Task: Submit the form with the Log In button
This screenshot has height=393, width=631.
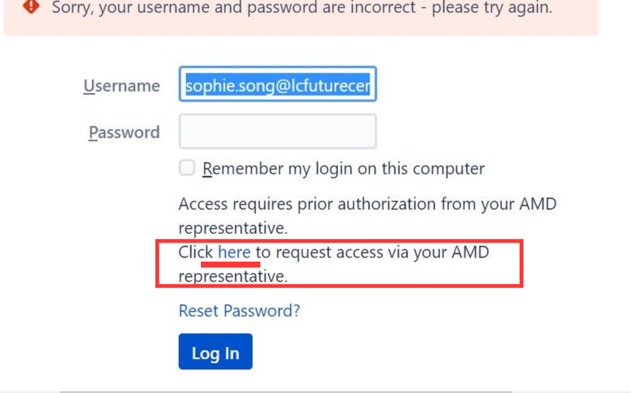Action: [215, 351]
